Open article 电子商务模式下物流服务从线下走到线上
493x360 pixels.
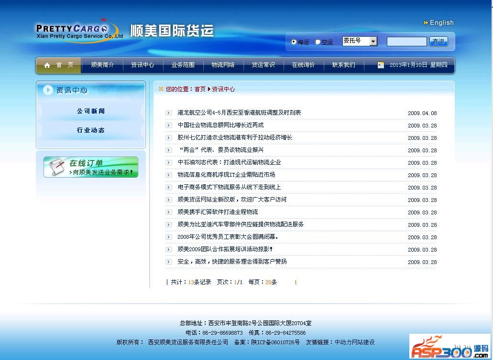tap(229, 187)
